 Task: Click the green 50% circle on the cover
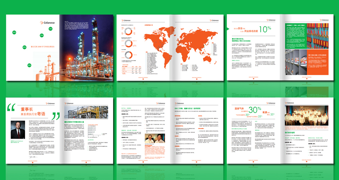14,32
